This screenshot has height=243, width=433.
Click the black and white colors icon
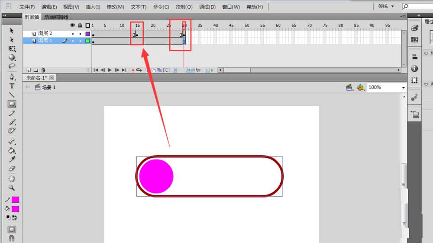[x=8, y=217]
